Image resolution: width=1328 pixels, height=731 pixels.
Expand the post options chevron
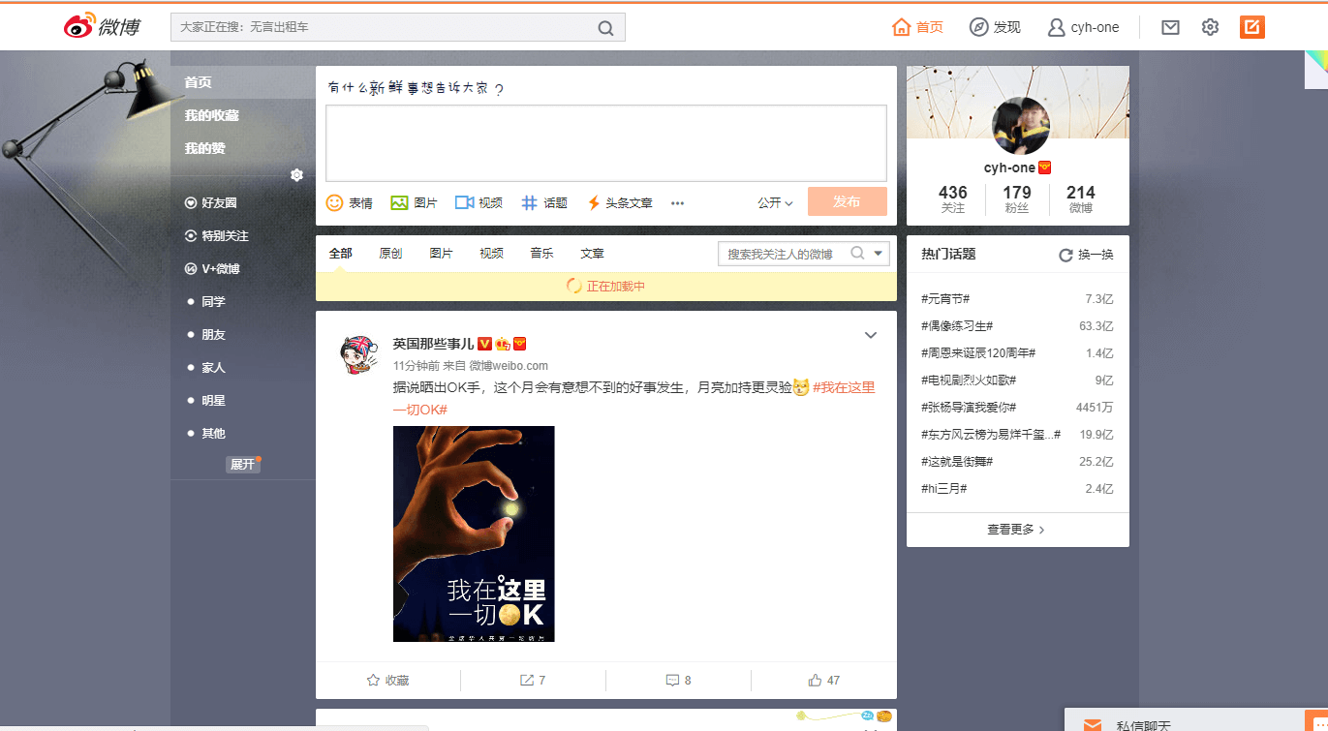click(871, 335)
